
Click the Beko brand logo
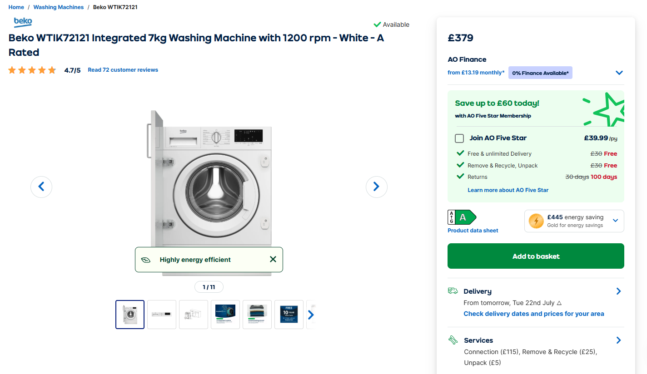pyautogui.click(x=23, y=22)
